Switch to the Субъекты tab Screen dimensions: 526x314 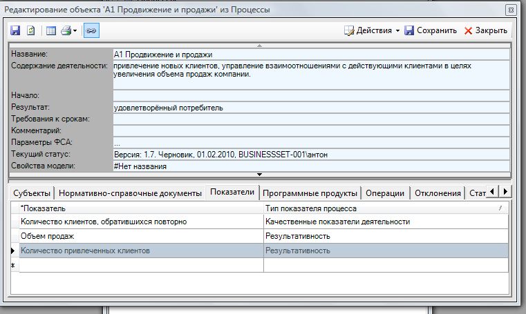click(x=32, y=193)
